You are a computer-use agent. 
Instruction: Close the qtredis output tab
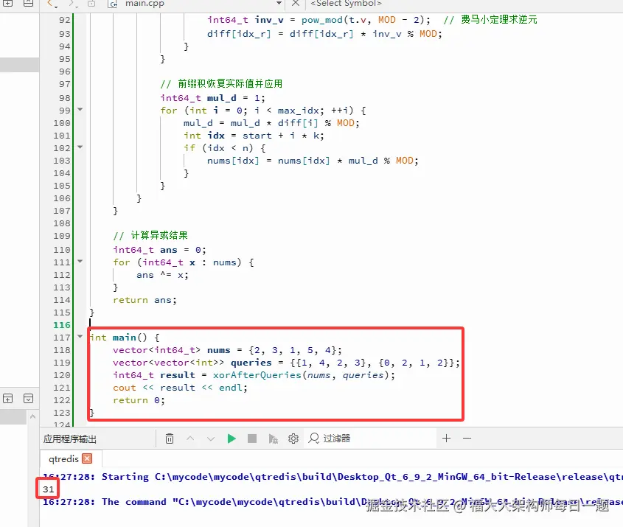(x=87, y=458)
